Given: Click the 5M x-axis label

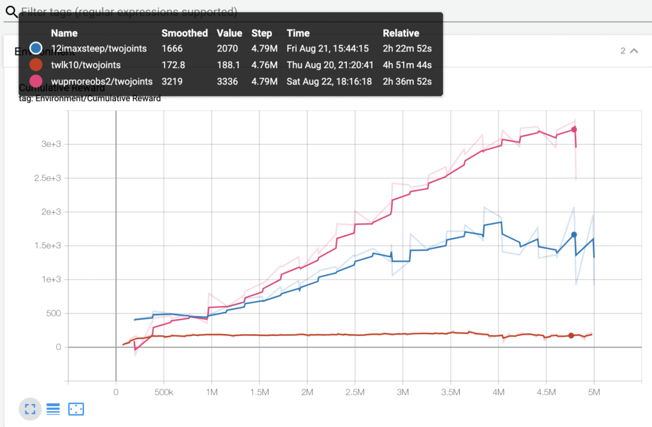Looking at the screenshot, I should click(x=594, y=392).
